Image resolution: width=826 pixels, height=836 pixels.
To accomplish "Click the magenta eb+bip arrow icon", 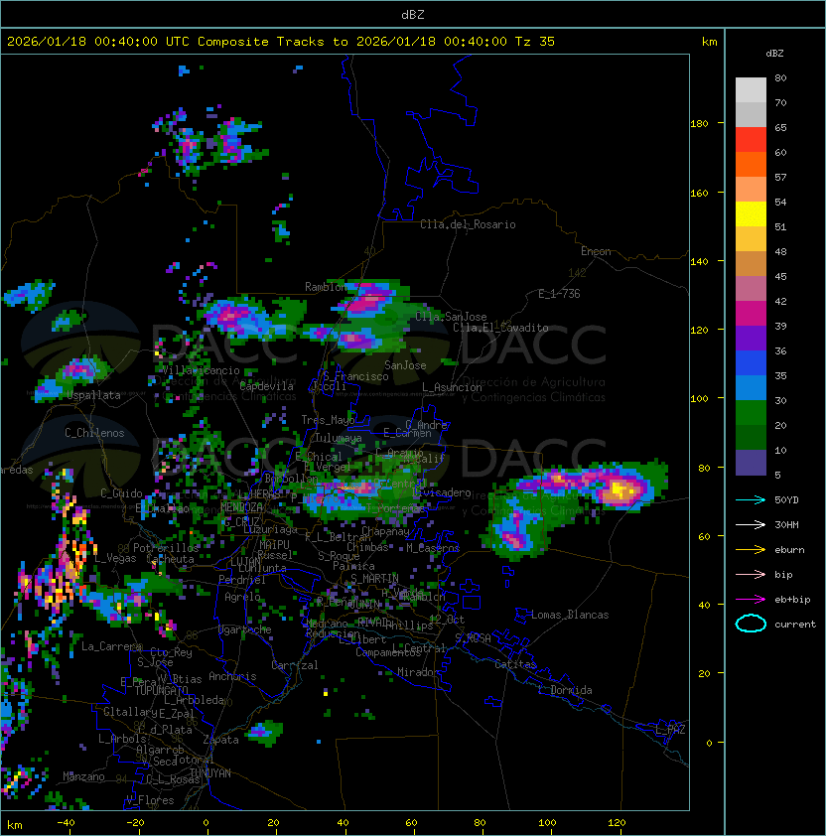I will click(x=751, y=600).
